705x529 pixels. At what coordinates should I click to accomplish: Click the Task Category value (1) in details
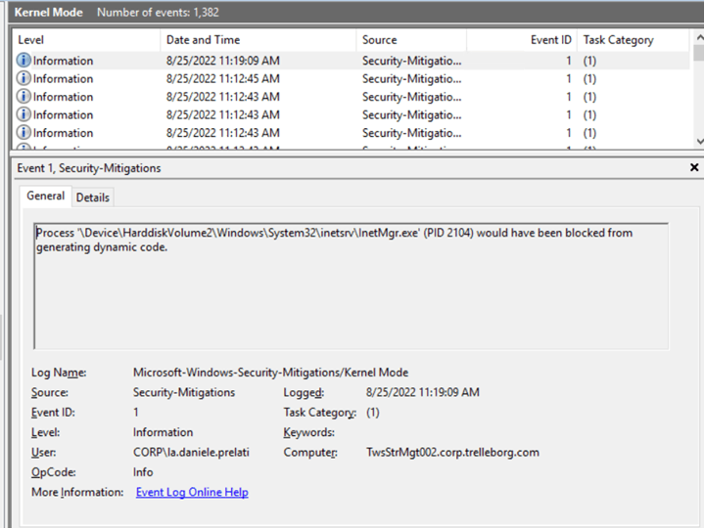(373, 413)
